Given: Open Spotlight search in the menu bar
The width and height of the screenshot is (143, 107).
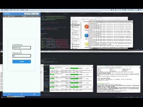Looking at the screenshot, I should coord(136,10).
